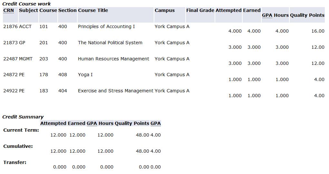
Task: Click the Final Grade column header
Action: 200,11
